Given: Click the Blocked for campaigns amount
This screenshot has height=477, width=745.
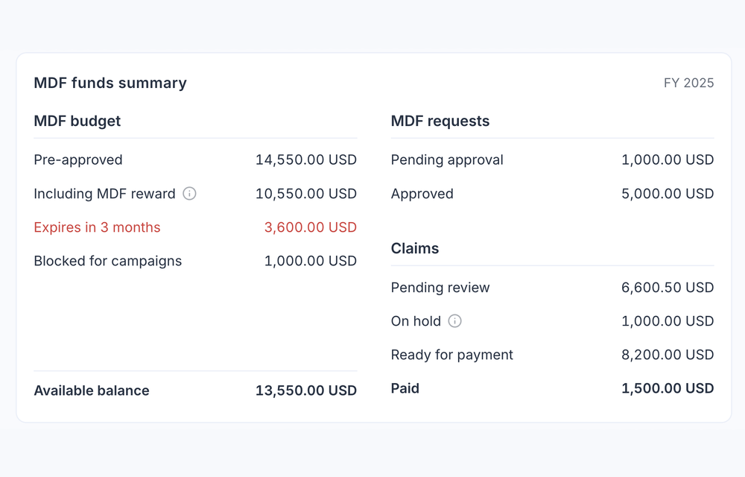Looking at the screenshot, I should pyautogui.click(x=310, y=262).
